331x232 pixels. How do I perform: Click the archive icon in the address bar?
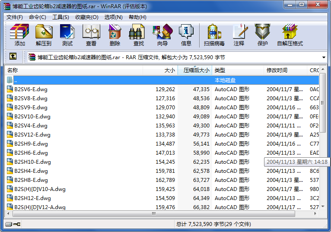[32, 57]
